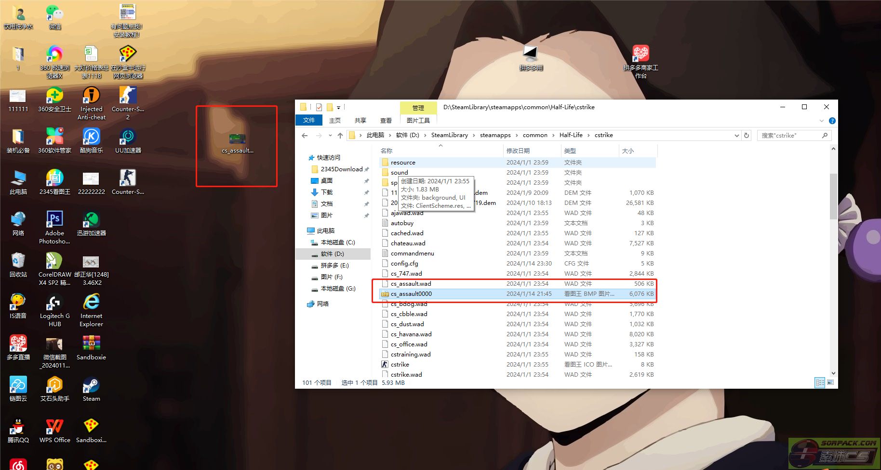Switch to details view icon in status bar
Screen dimensions: 881x470
point(819,383)
